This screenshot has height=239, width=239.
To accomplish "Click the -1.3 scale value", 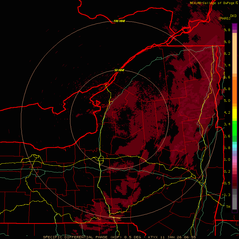I will coord(226,195).
